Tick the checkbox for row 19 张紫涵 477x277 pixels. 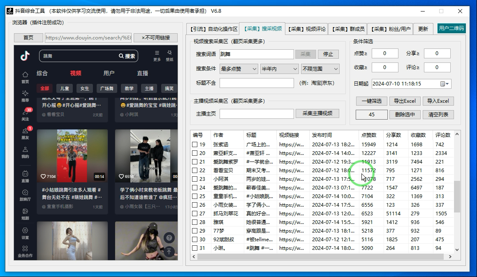click(195, 144)
